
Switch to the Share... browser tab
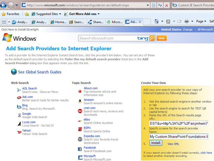tap(96, 22)
